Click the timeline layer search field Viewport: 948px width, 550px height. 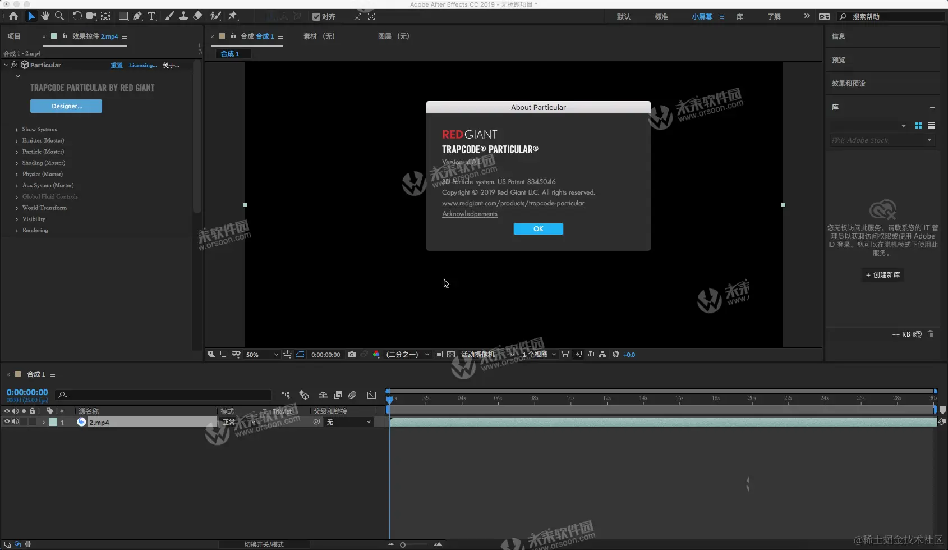(163, 395)
